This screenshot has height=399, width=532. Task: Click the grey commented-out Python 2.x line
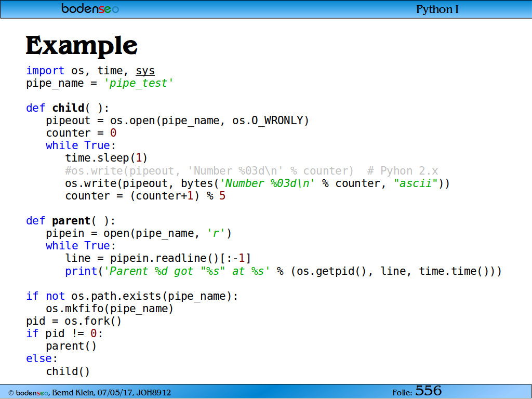tap(251, 170)
